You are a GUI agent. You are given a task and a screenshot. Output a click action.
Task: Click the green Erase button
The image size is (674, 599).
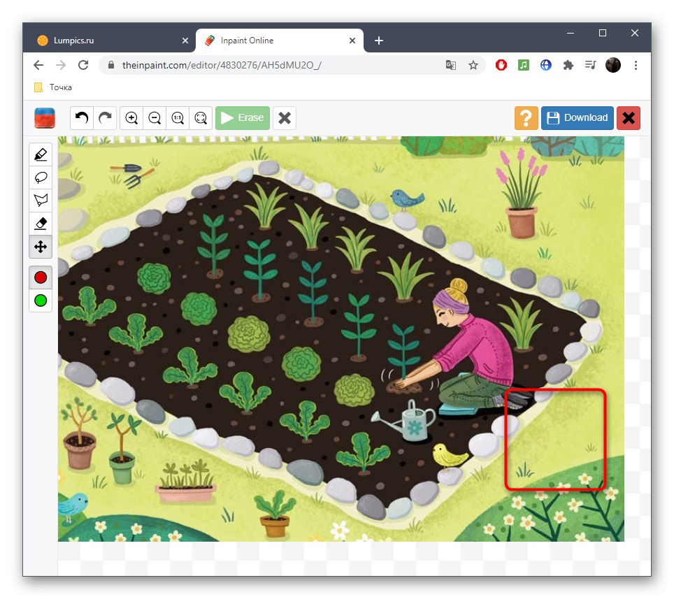tap(243, 117)
